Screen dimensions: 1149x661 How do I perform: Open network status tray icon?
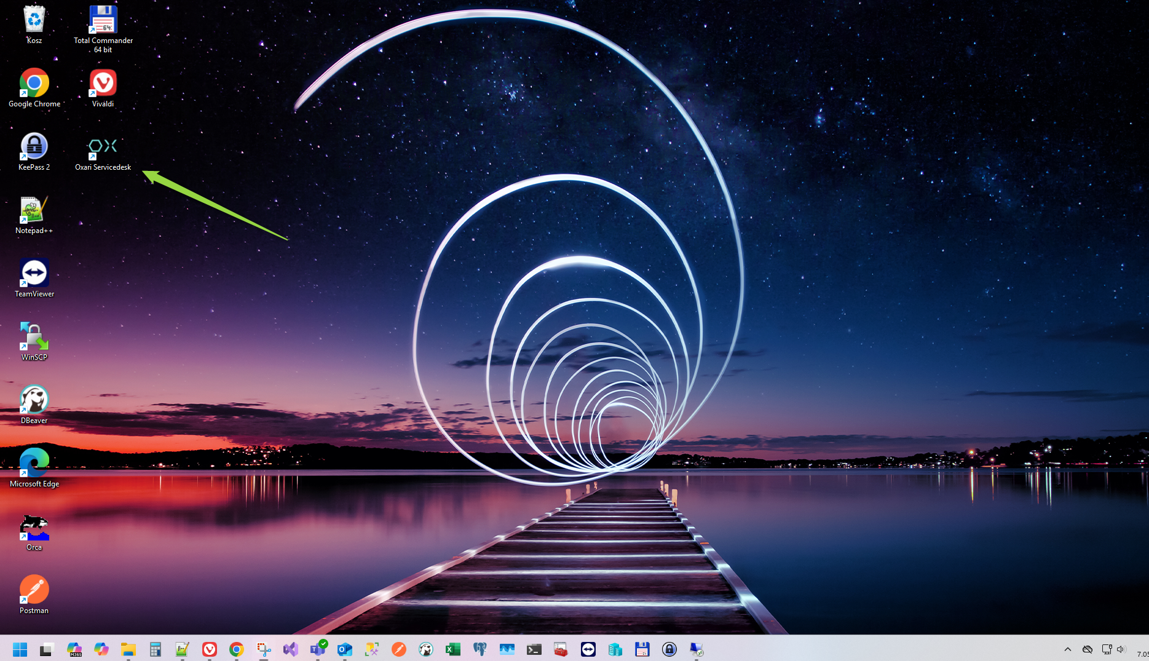click(1107, 649)
